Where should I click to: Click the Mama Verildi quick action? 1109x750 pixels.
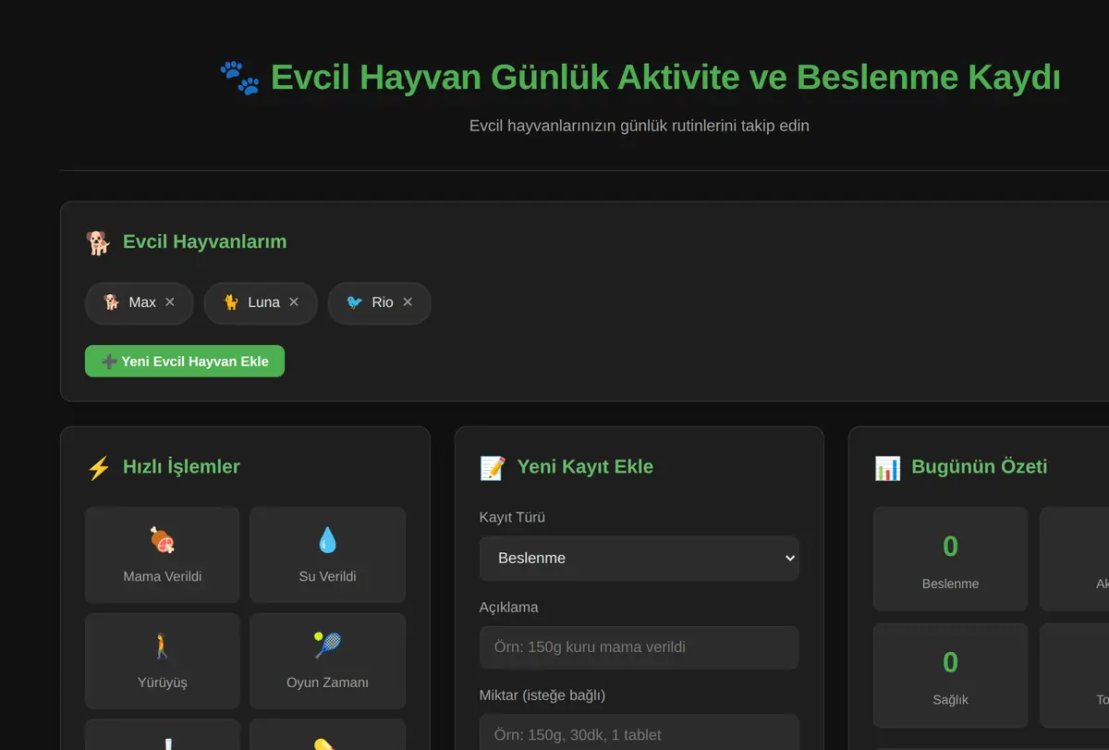pos(163,555)
